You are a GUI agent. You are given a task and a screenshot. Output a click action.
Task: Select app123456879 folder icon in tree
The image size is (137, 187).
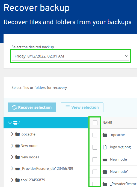pyautogui.click(x=17, y=180)
